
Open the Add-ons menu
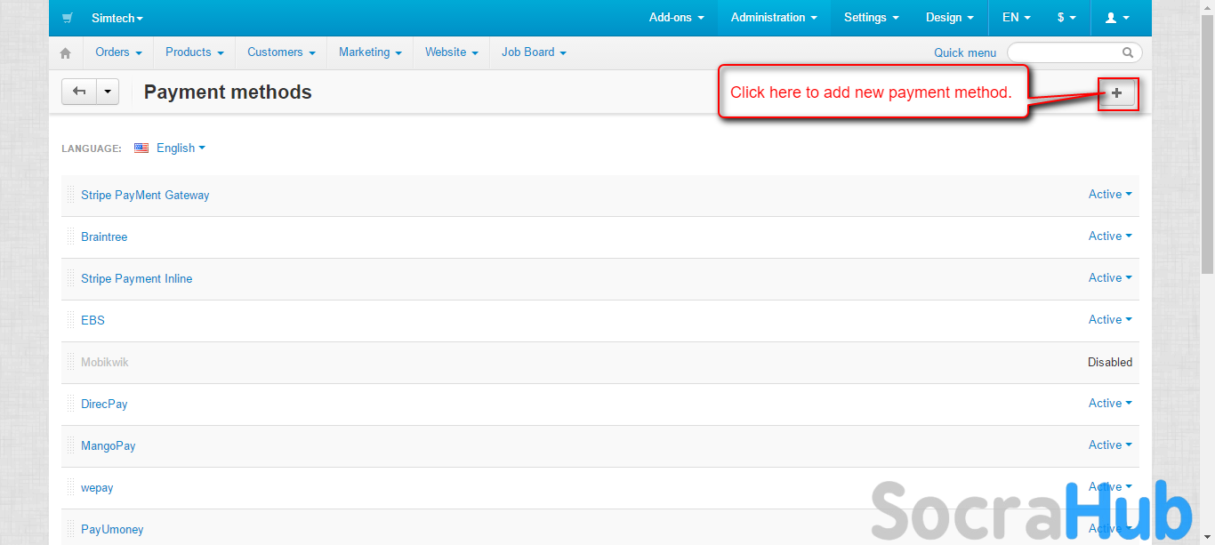tap(676, 18)
